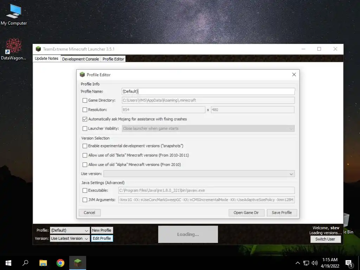Click the Switch User button

(x=325, y=239)
